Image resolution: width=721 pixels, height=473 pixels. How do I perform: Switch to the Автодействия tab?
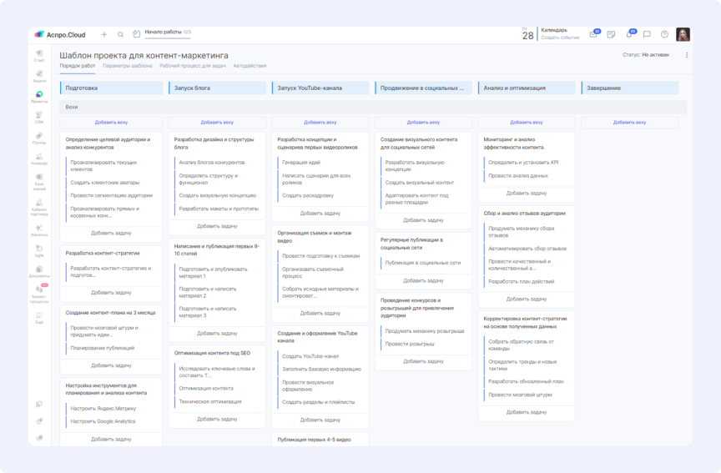(x=250, y=66)
